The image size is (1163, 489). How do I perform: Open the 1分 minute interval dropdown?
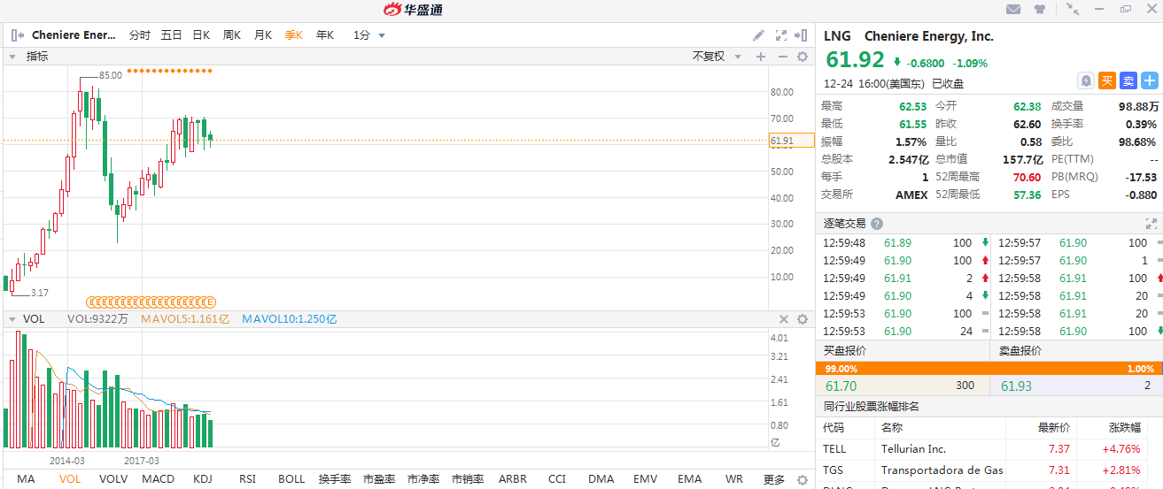click(369, 35)
